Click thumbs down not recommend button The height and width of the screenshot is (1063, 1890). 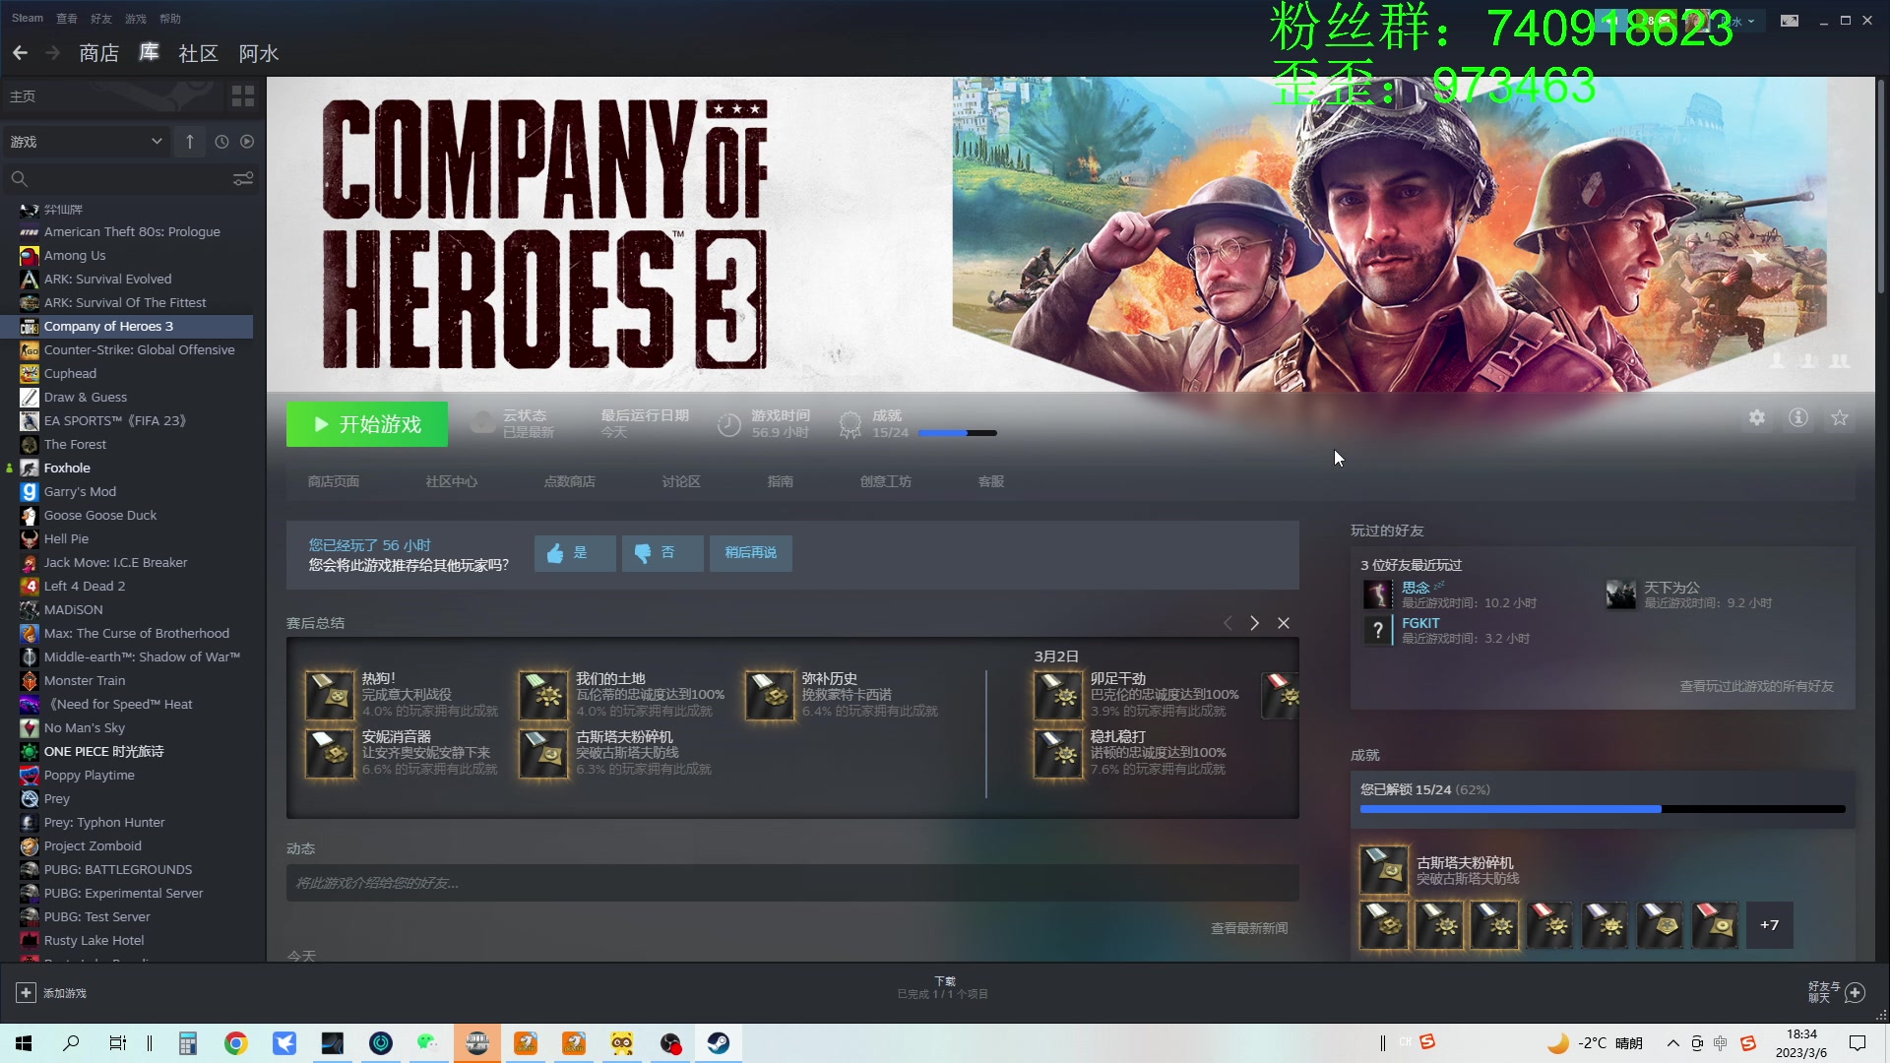click(x=662, y=553)
